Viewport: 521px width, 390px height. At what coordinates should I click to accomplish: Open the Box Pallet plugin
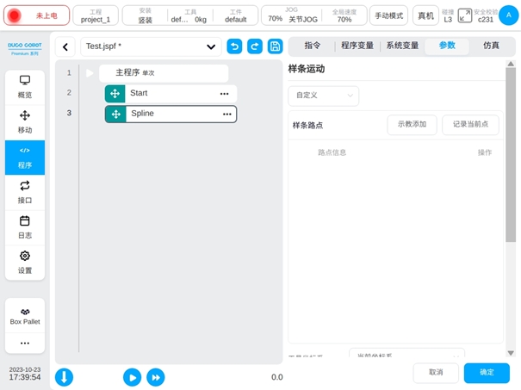click(x=25, y=315)
